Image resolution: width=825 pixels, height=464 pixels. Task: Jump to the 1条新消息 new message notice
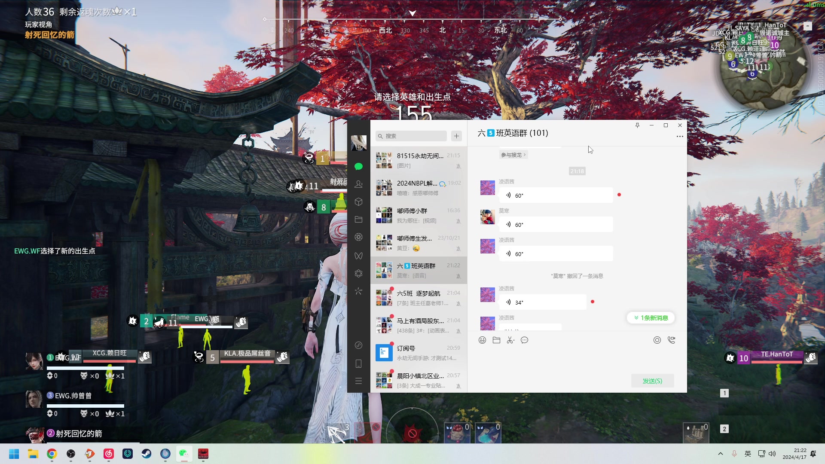[x=651, y=318]
